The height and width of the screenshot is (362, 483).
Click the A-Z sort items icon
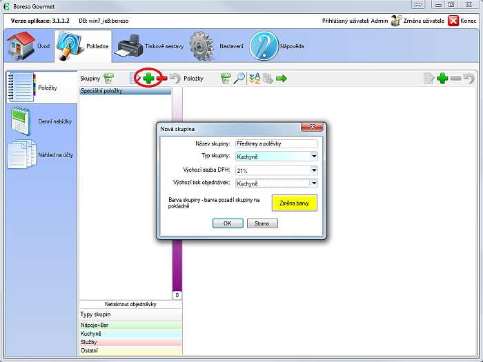click(255, 79)
